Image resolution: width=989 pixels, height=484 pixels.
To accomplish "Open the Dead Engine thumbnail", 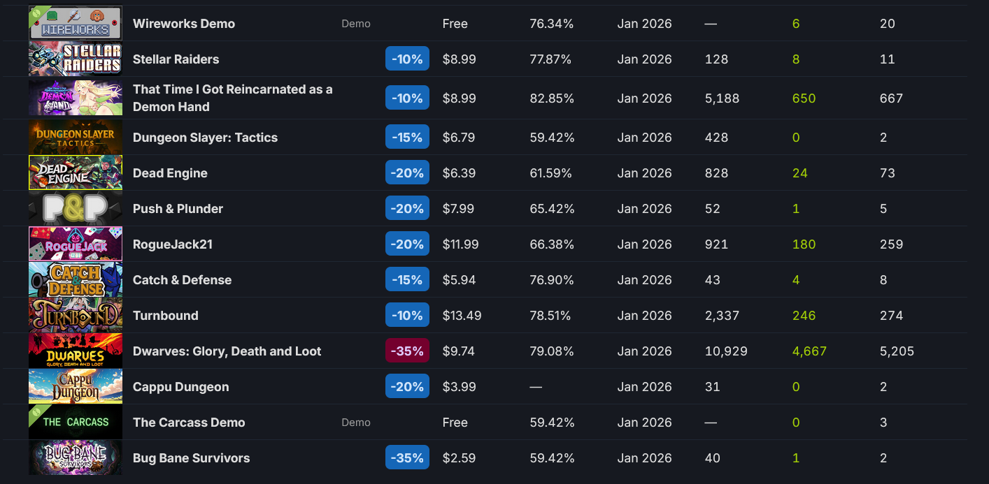I will 76,173.
